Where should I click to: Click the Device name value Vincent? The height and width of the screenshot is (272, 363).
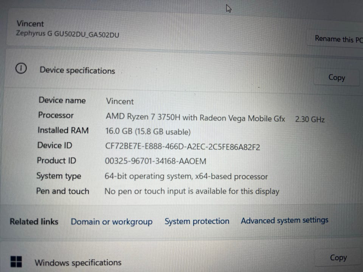tap(120, 101)
